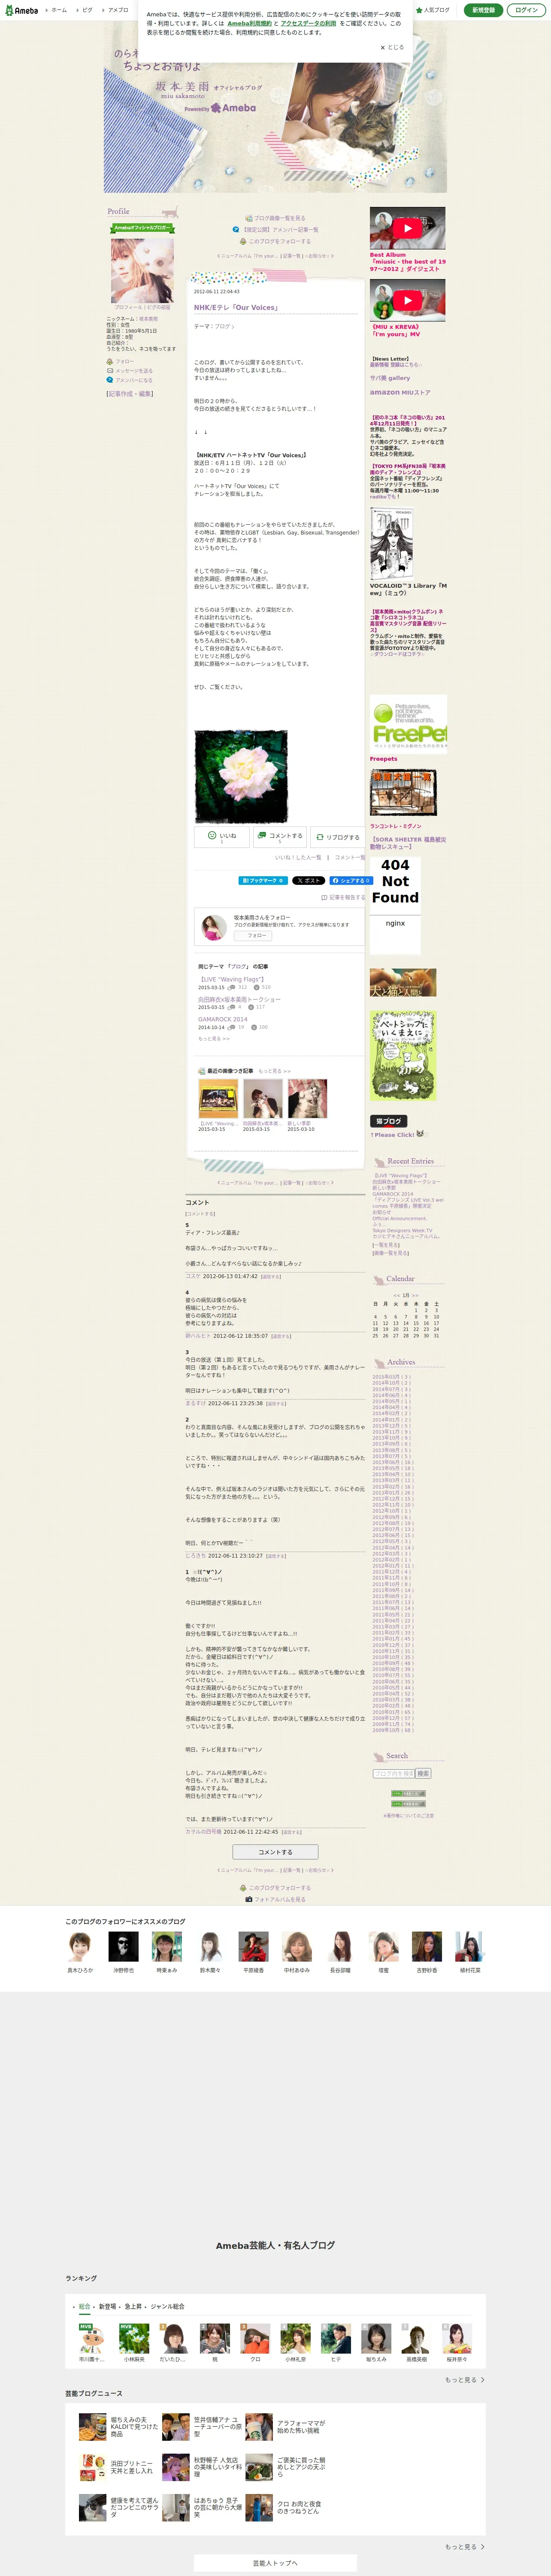Click the Ameba logo in the top bar

click(21, 10)
